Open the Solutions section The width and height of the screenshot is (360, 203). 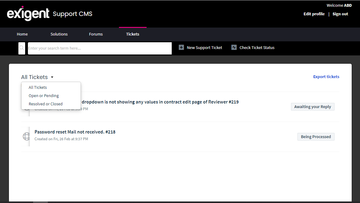[59, 34]
